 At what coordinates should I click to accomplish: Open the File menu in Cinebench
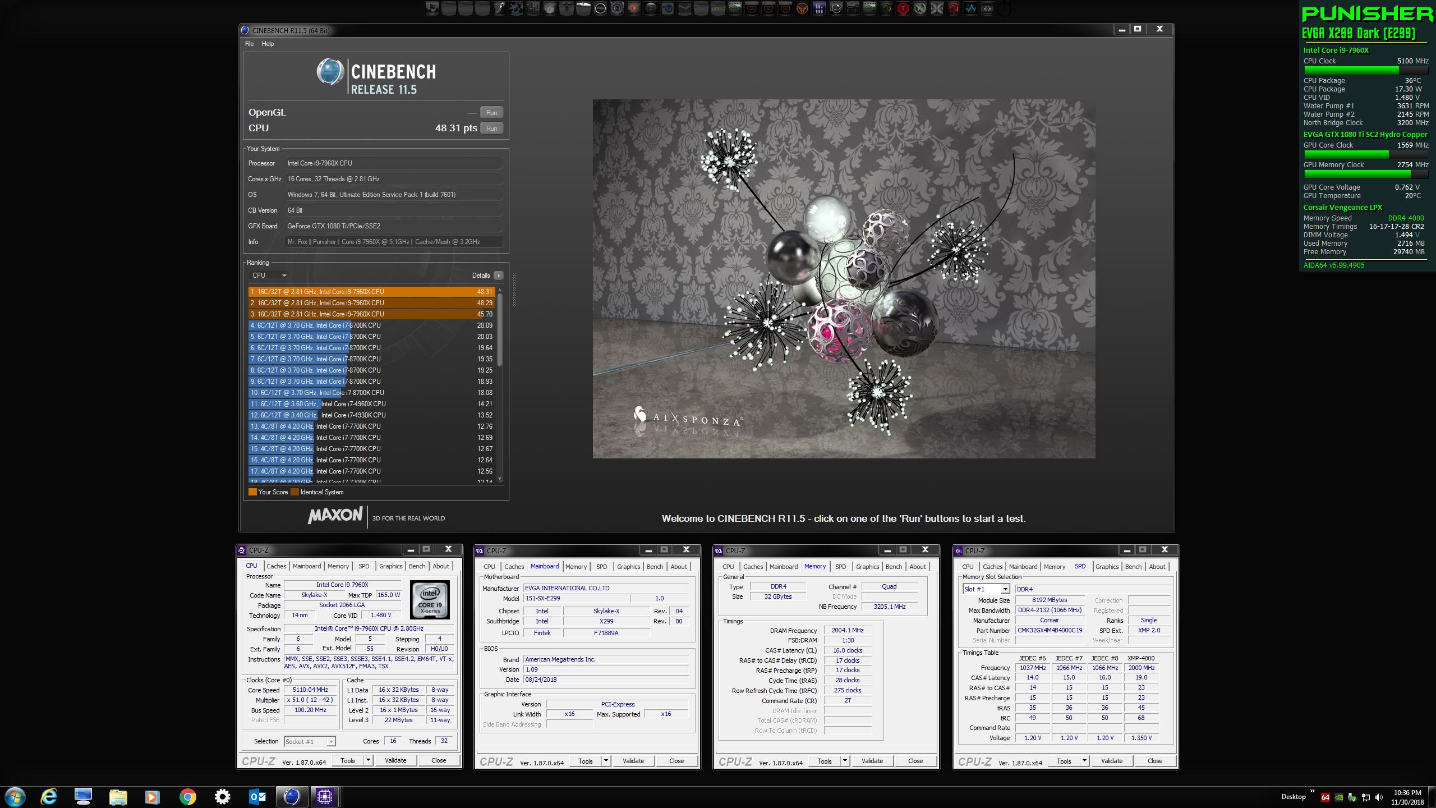[x=249, y=44]
